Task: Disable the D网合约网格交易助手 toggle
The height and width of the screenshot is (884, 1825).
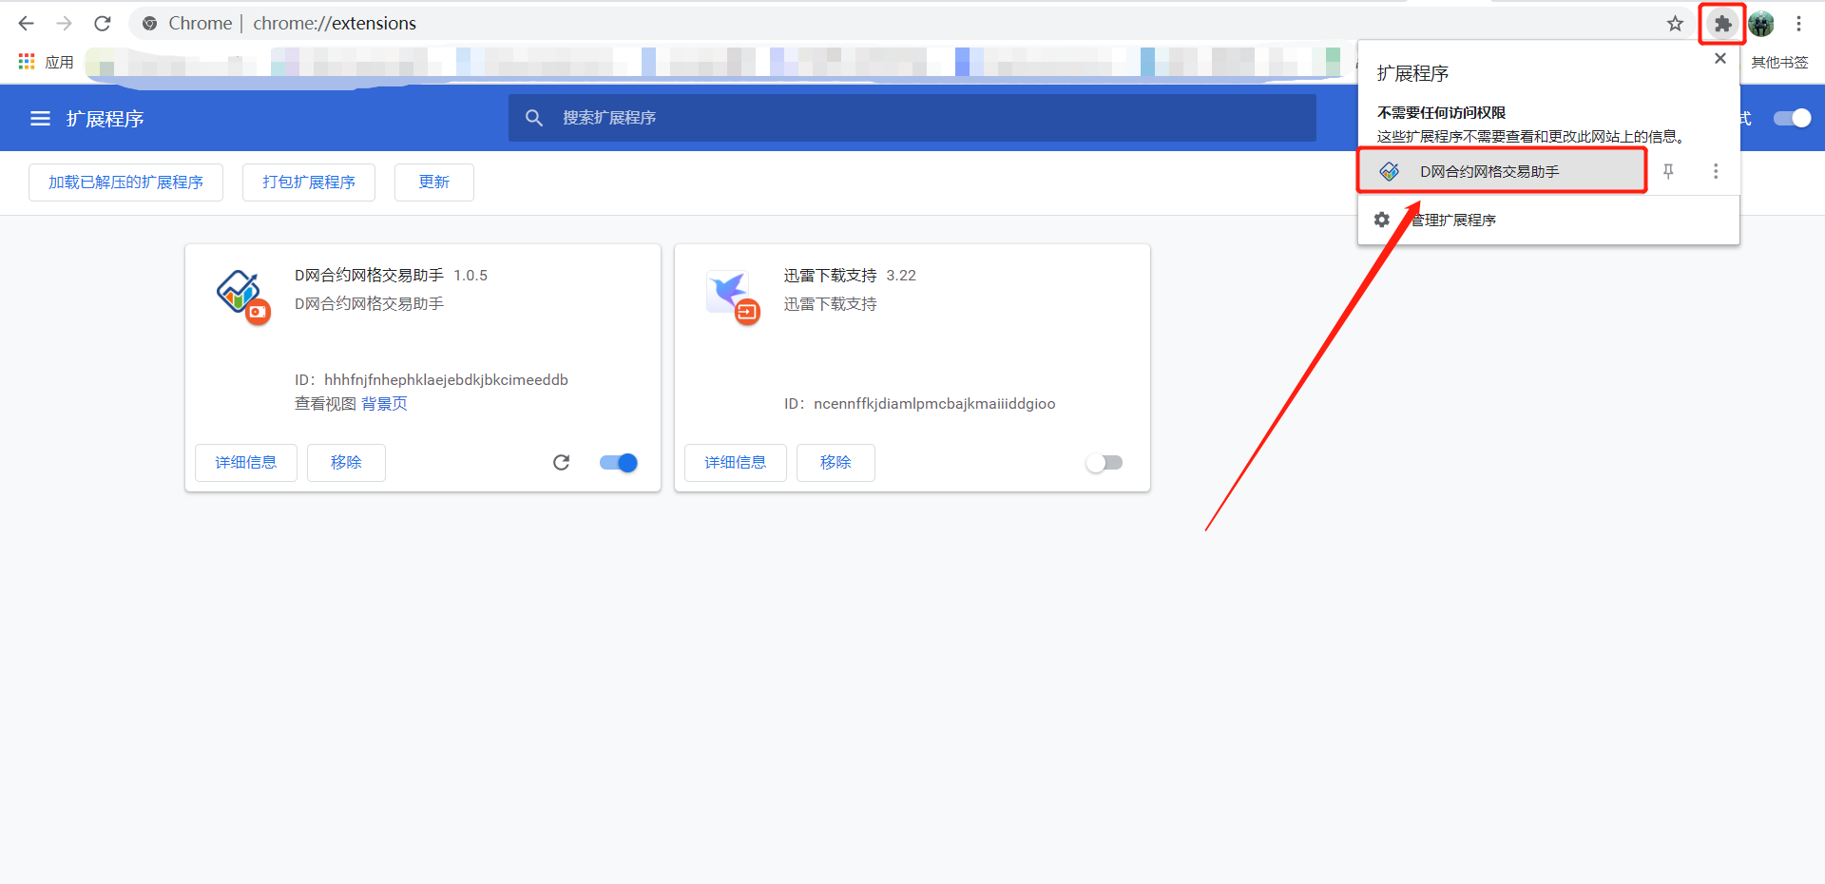Action: (619, 463)
